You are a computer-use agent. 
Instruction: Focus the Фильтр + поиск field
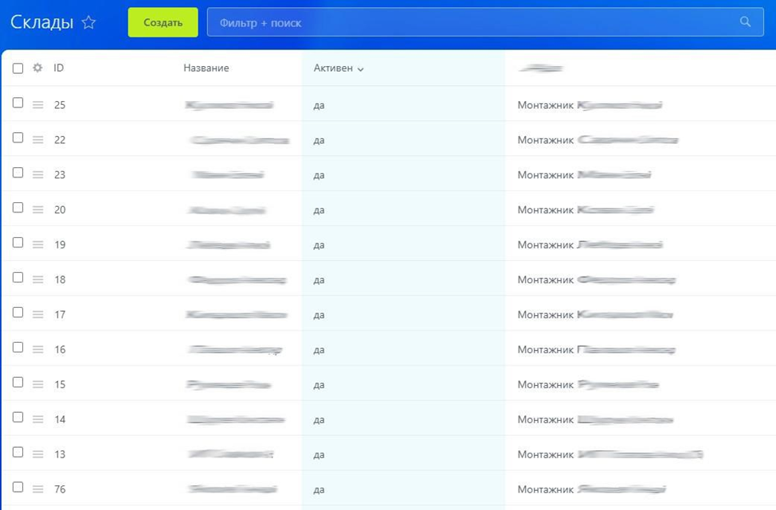[x=470, y=23]
